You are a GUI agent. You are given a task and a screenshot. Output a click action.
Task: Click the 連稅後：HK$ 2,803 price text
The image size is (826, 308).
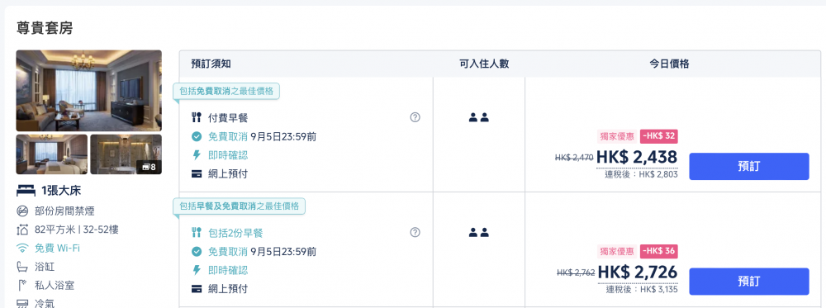641,174
